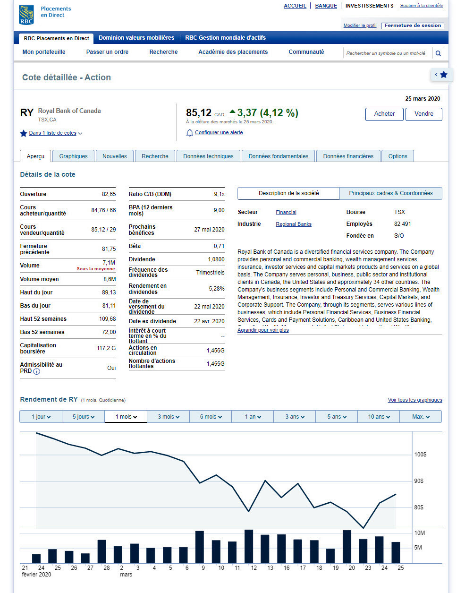This screenshot has width=465, height=593.
Task: Open the Données techniques tab
Action: [208, 156]
